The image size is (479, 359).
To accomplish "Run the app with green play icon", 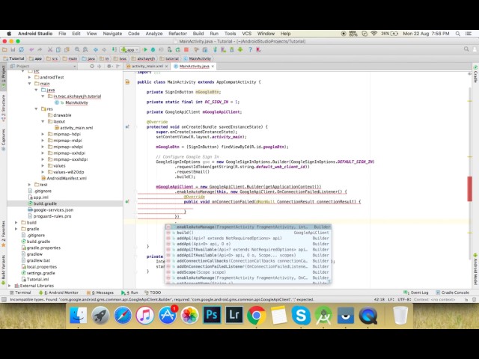I will (145, 49).
